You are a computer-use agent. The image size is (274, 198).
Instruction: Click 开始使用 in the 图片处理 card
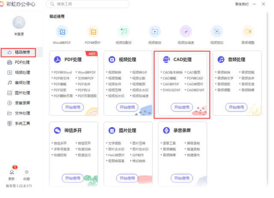(127, 178)
